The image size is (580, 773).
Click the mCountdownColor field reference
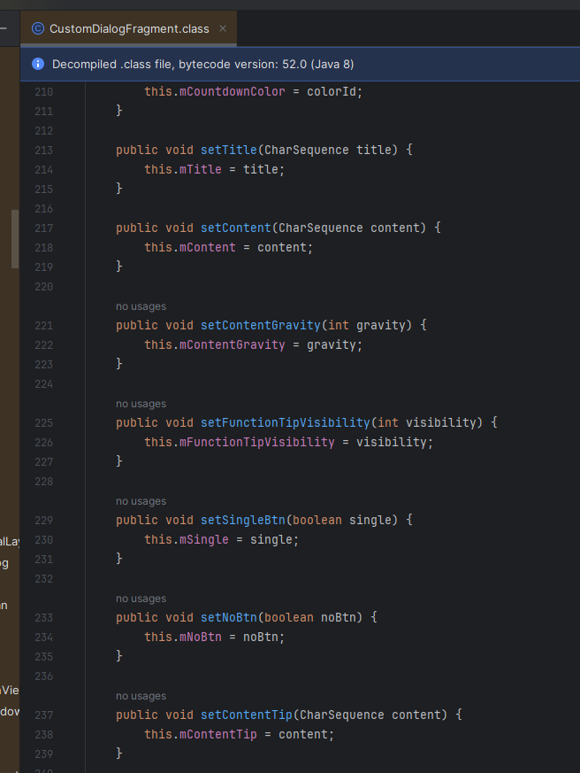pyautogui.click(x=233, y=92)
